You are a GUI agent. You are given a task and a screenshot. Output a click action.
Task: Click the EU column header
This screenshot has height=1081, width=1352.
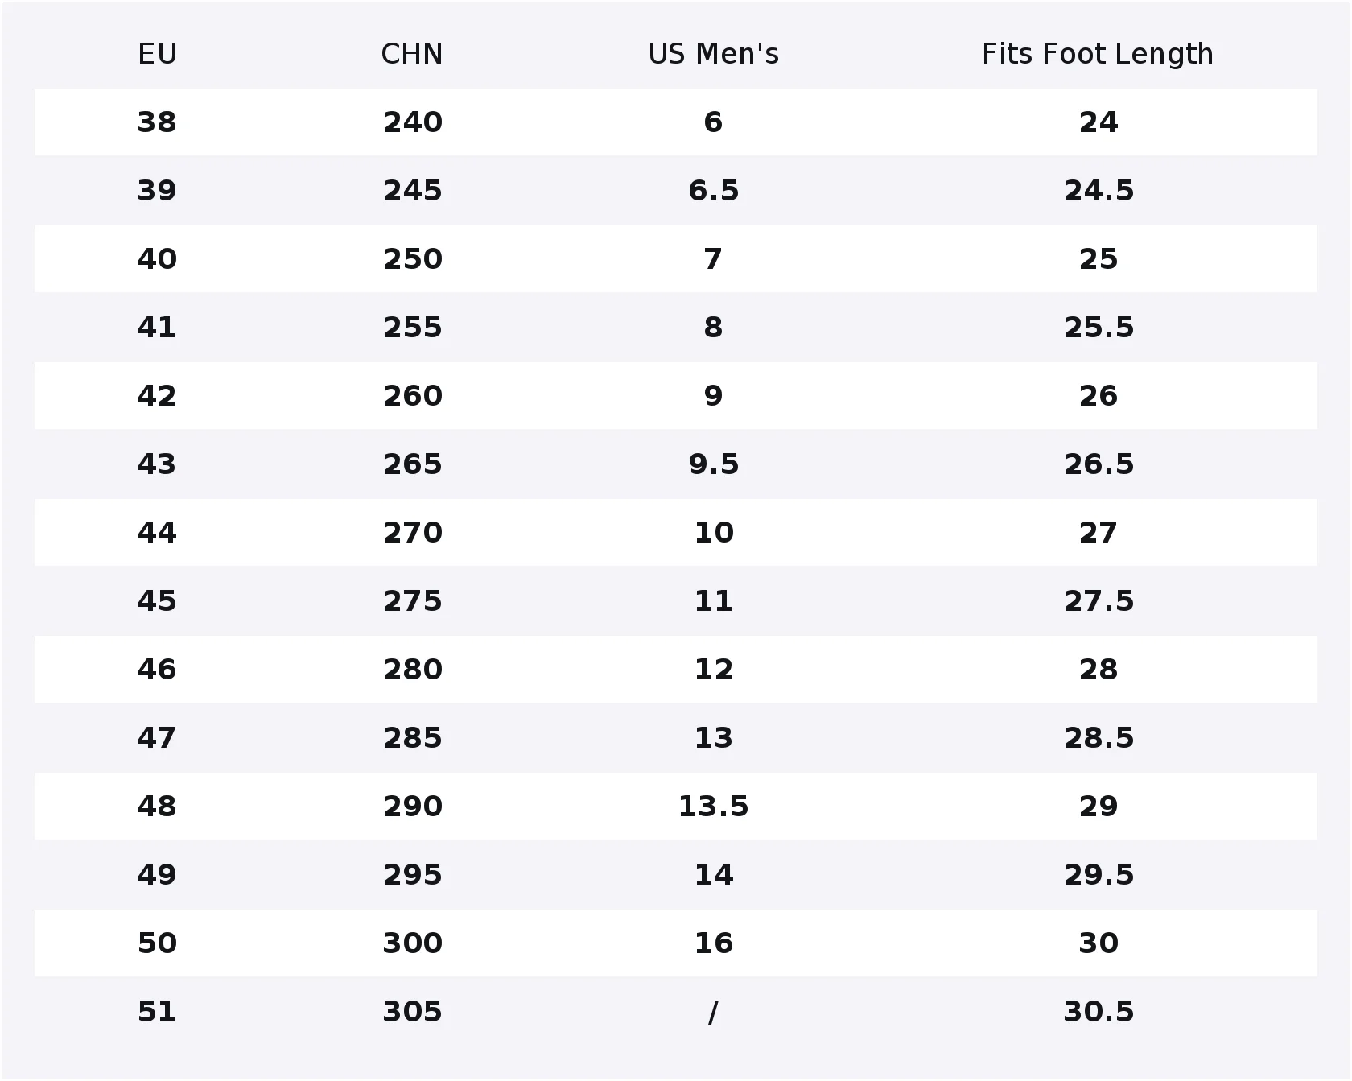point(157,54)
